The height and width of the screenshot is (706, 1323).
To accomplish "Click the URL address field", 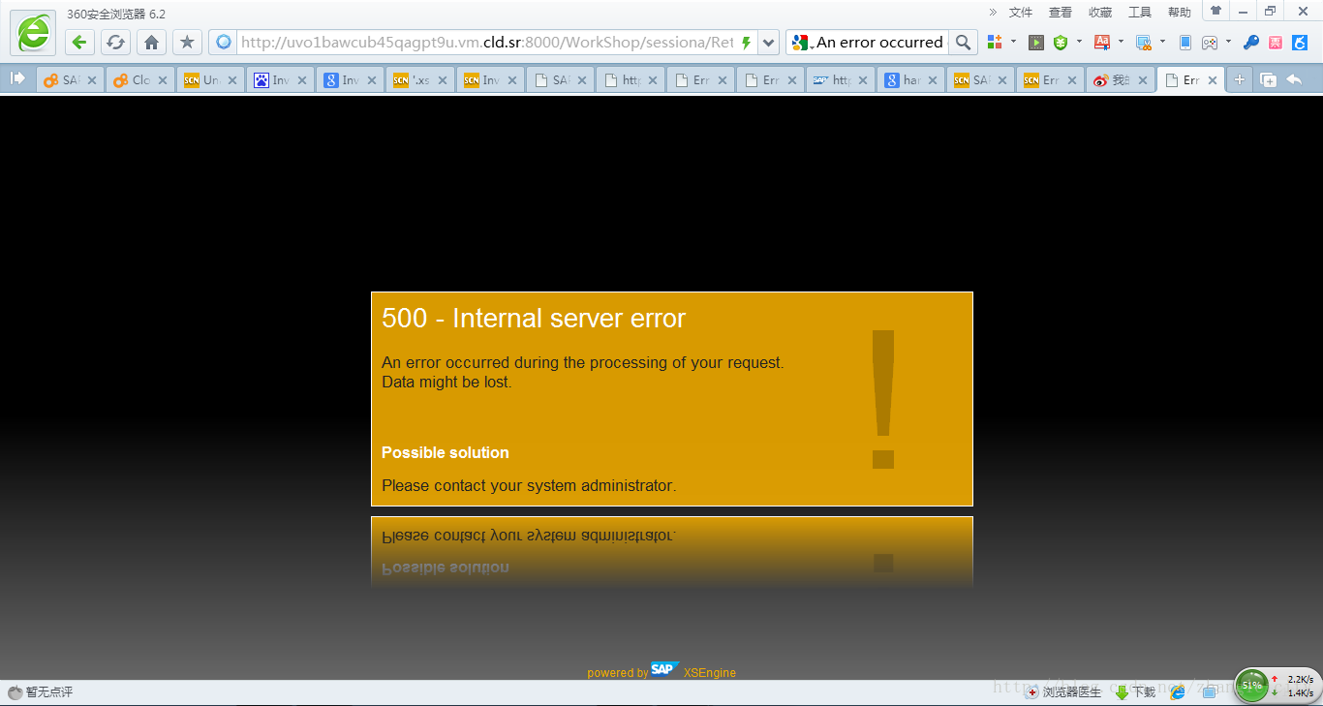I will point(487,43).
